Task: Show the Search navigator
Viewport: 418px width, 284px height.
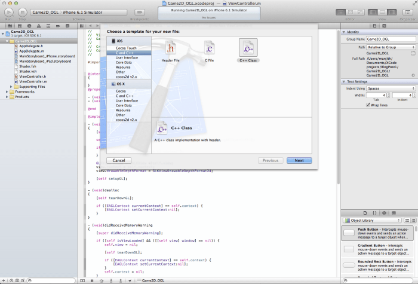Action: pos(29,26)
